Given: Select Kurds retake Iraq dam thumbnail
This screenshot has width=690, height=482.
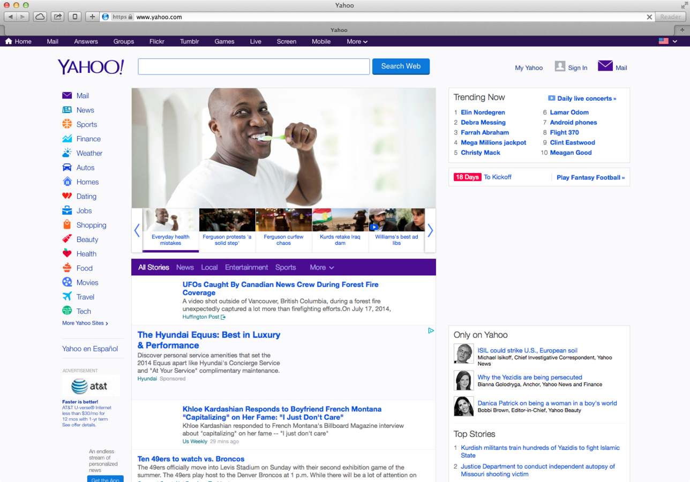Looking at the screenshot, I should (x=340, y=230).
